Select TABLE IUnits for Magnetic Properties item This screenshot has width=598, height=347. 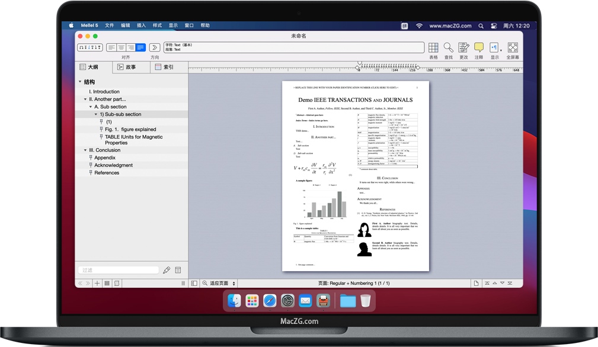point(133,140)
